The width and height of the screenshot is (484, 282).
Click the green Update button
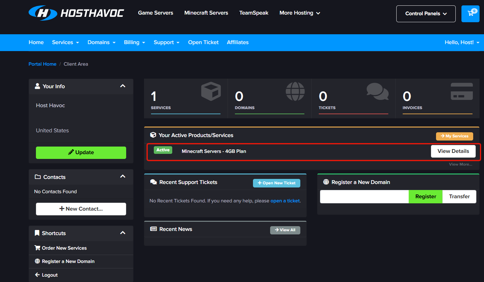coord(81,153)
